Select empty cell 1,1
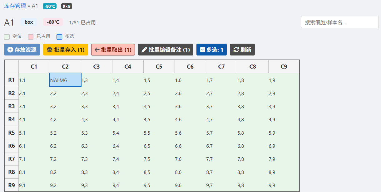The height and width of the screenshot is (192, 381). [34, 80]
